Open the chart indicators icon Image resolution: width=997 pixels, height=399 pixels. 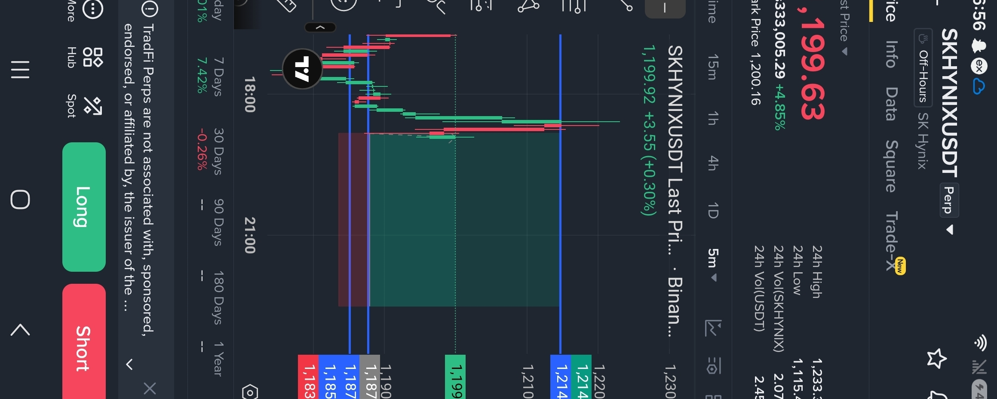[x=712, y=328]
